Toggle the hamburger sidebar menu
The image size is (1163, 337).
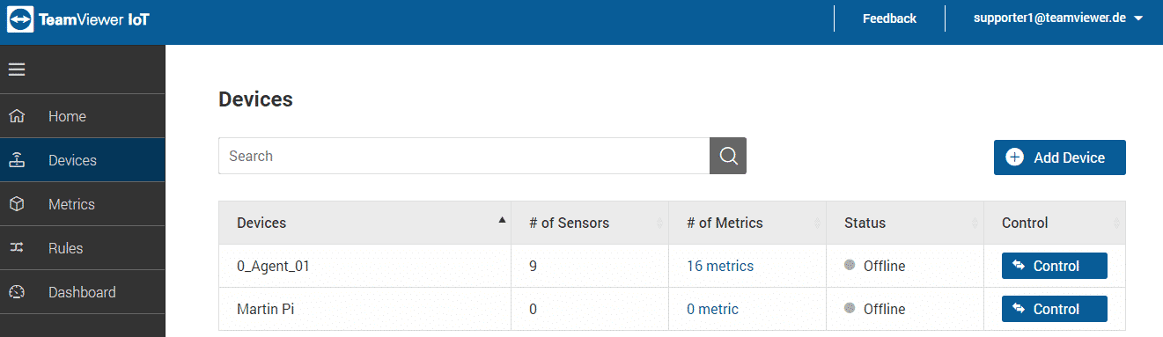coord(17,70)
